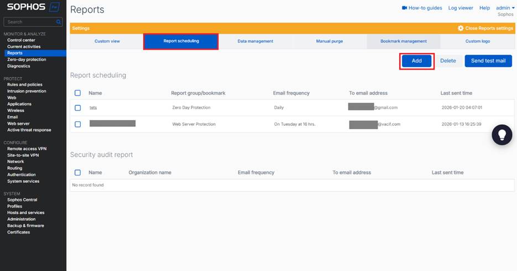The width and height of the screenshot is (517, 271).
Task: Type in the sidebar Search field
Action: (x=30, y=22)
